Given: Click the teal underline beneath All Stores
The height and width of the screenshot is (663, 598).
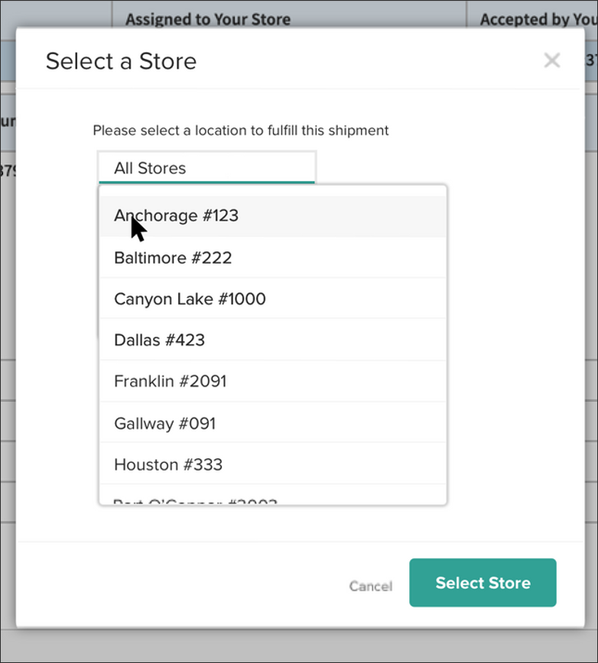Looking at the screenshot, I should tap(206, 181).
